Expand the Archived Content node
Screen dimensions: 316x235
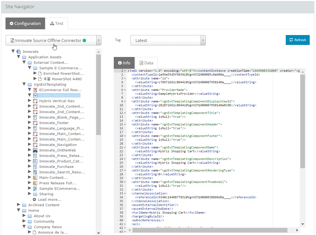tap(18, 205)
